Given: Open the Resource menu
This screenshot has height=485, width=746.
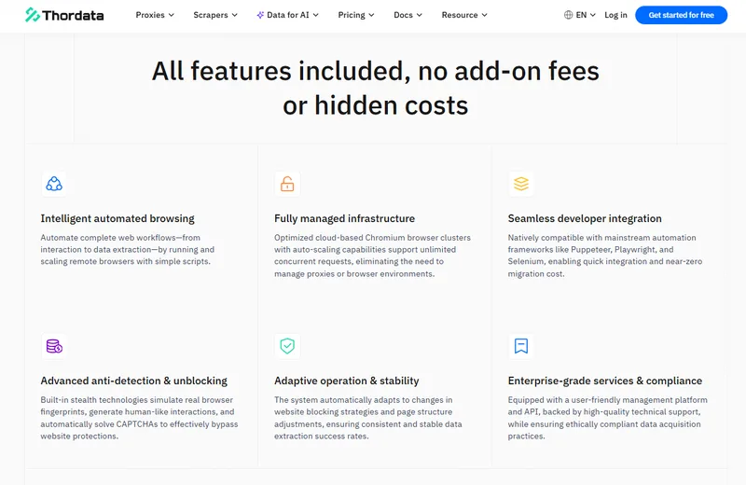Looking at the screenshot, I should (464, 15).
